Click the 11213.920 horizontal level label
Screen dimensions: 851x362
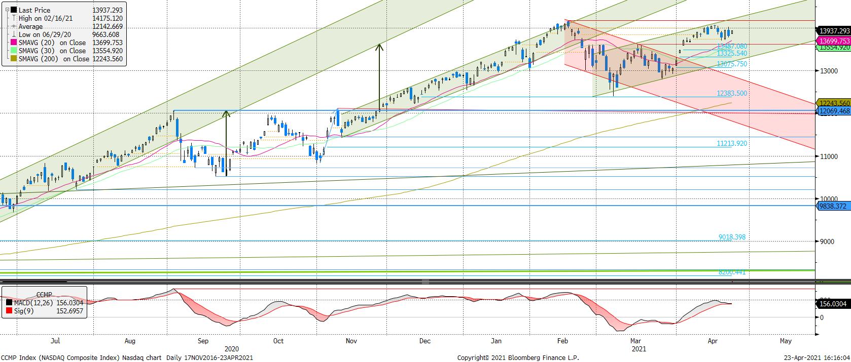click(731, 144)
